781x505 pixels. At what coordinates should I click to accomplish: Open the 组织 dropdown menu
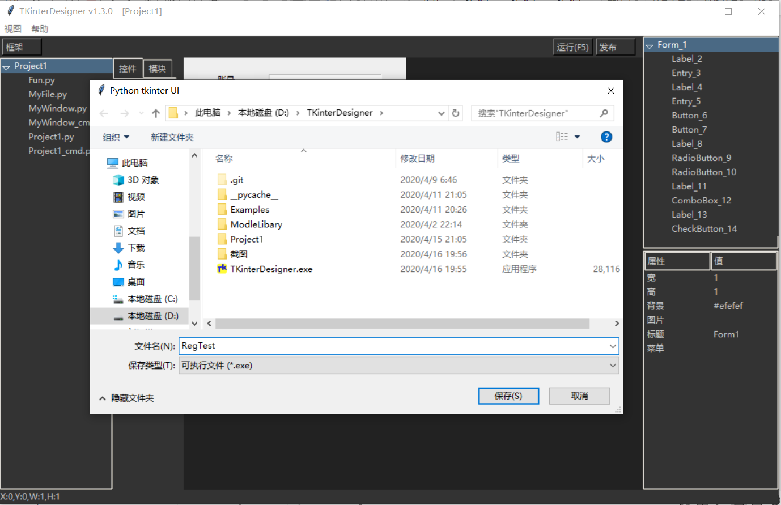coord(116,137)
